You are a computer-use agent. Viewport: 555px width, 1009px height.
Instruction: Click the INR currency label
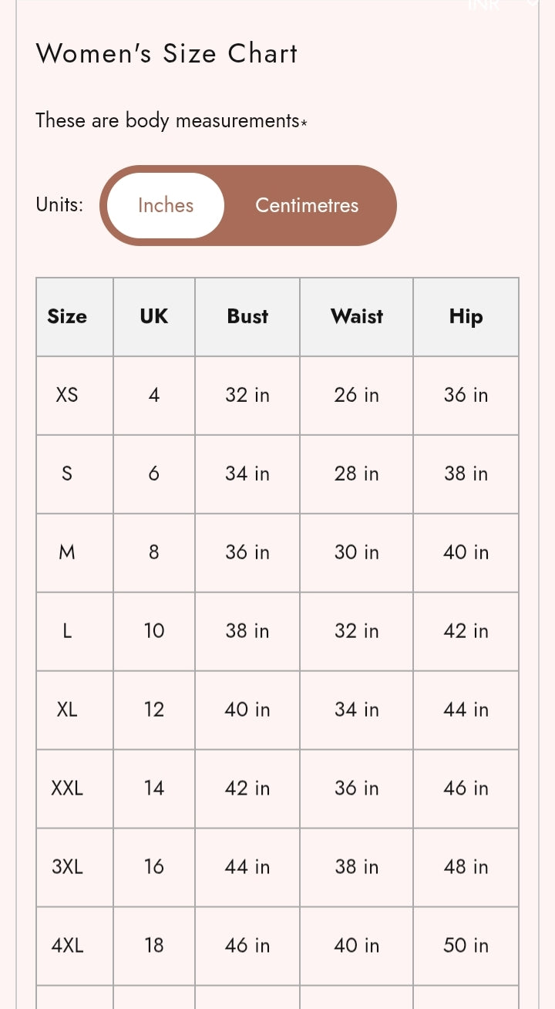click(484, 5)
